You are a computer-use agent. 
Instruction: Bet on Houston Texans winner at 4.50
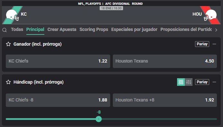(x=165, y=61)
